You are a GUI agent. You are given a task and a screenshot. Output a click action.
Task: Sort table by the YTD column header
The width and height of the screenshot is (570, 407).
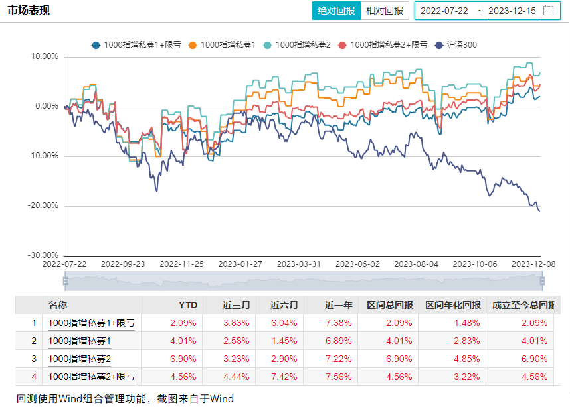coord(187,305)
